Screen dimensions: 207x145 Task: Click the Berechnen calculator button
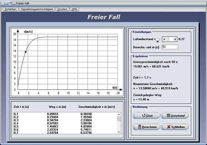click(147, 127)
